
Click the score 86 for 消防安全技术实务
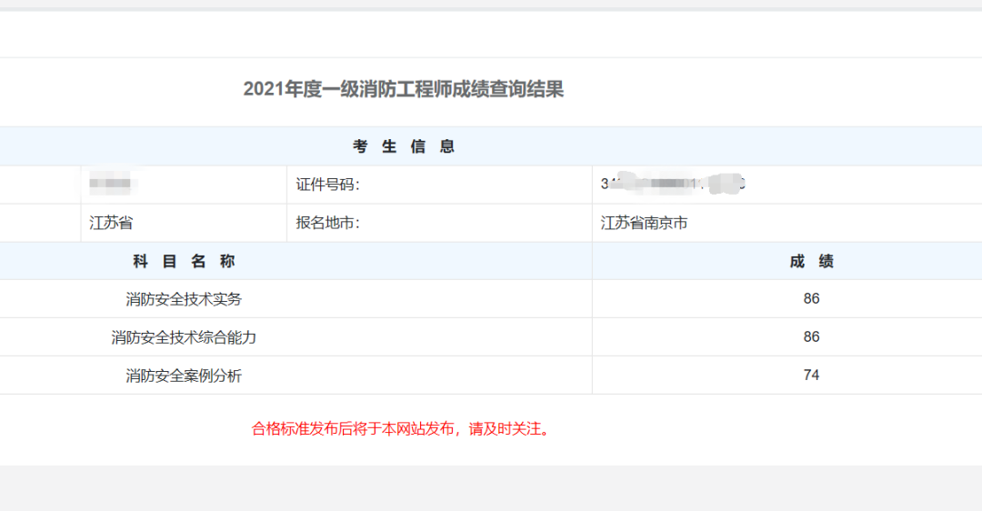pyautogui.click(x=811, y=299)
